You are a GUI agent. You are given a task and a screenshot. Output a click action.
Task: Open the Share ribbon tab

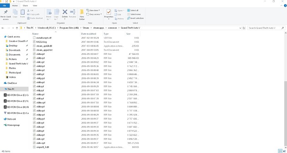click(25, 6)
